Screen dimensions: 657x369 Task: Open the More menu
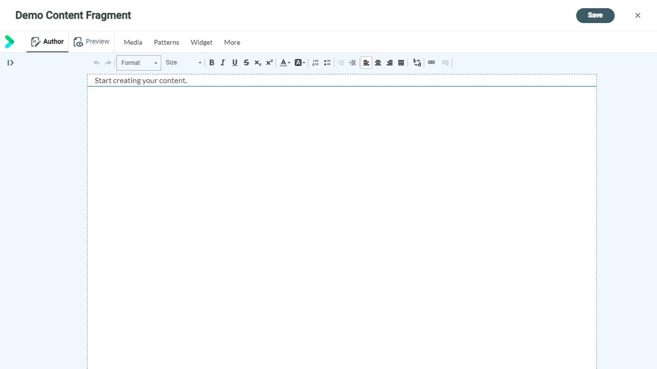click(232, 42)
